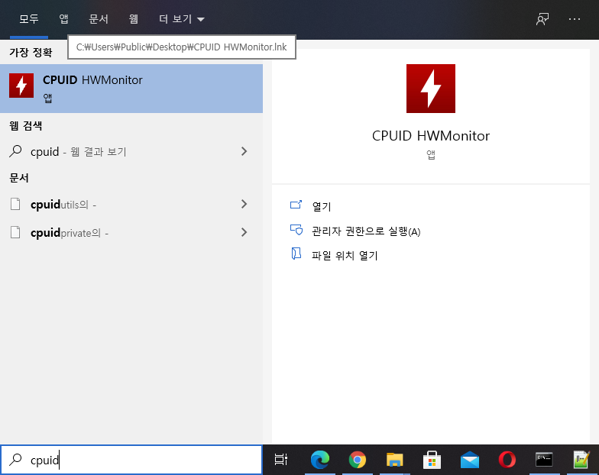599x475 pixels.
Task: Select 파일 위치 열기 option
Action: [345, 255]
